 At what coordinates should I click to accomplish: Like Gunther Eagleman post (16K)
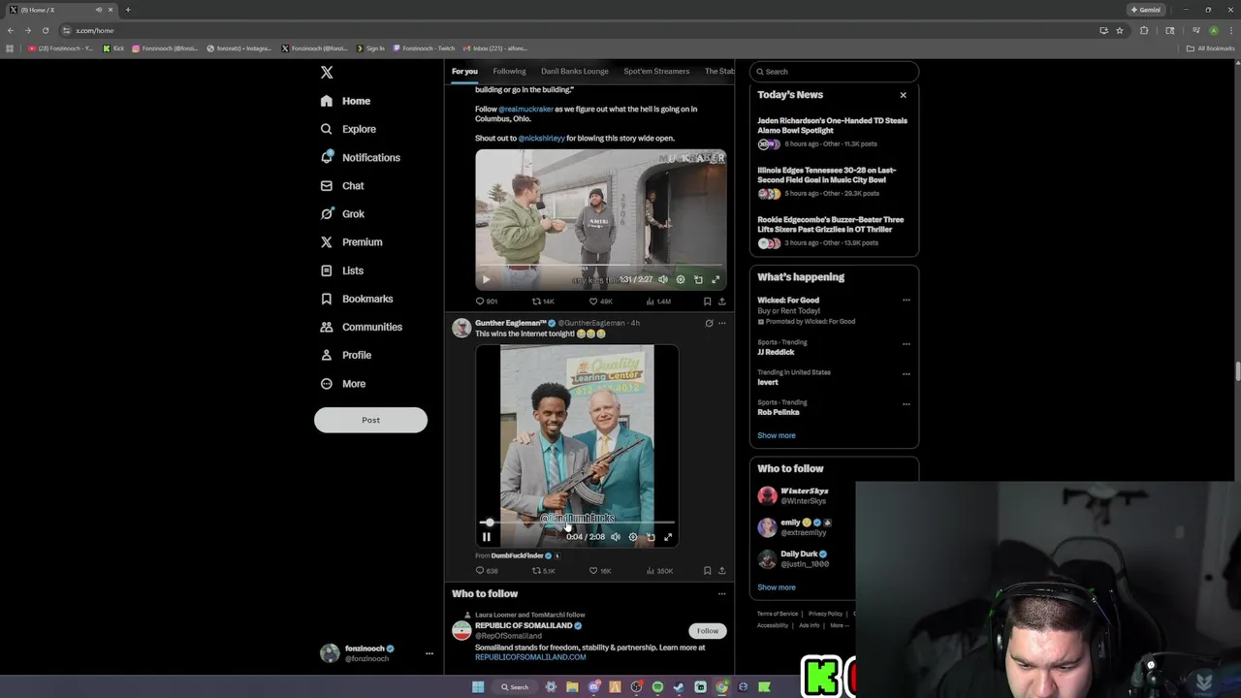click(x=600, y=571)
